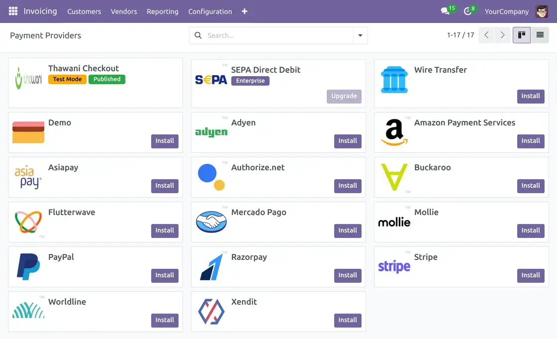Click the Authorize.net logo

tap(211, 177)
